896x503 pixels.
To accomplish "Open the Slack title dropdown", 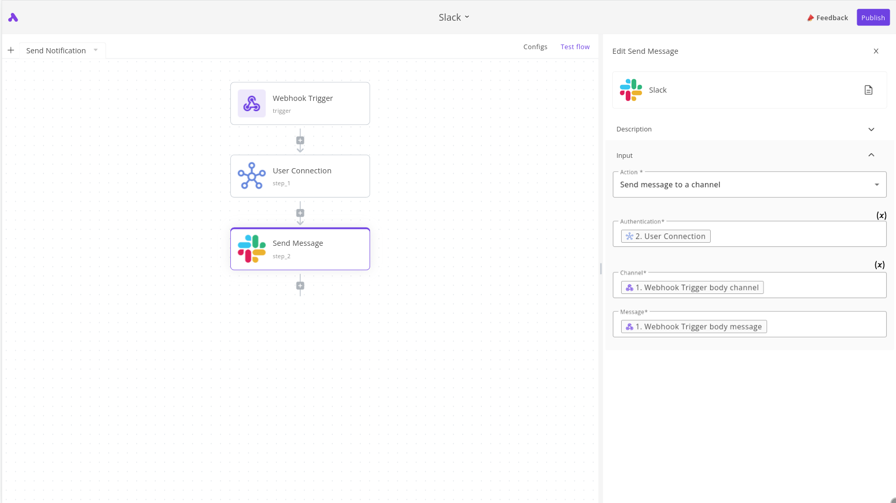I will pos(454,17).
